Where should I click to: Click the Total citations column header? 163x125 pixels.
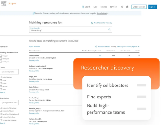tap(111, 51)
